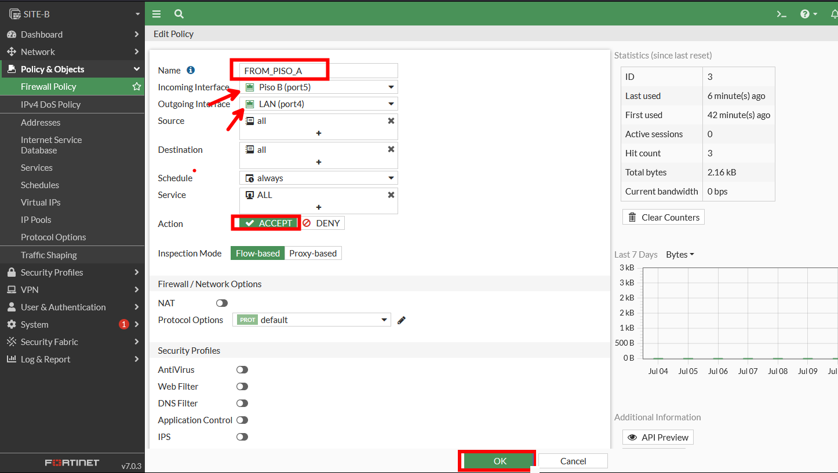Enable the NAT toggle
The image size is (838, 473).
(222, 303)
